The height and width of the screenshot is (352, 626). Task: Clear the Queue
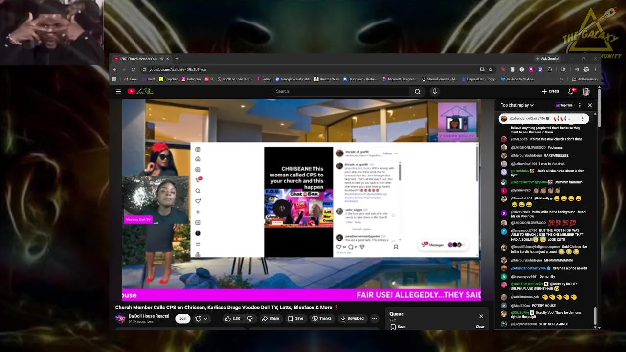(x=480, y=327)
